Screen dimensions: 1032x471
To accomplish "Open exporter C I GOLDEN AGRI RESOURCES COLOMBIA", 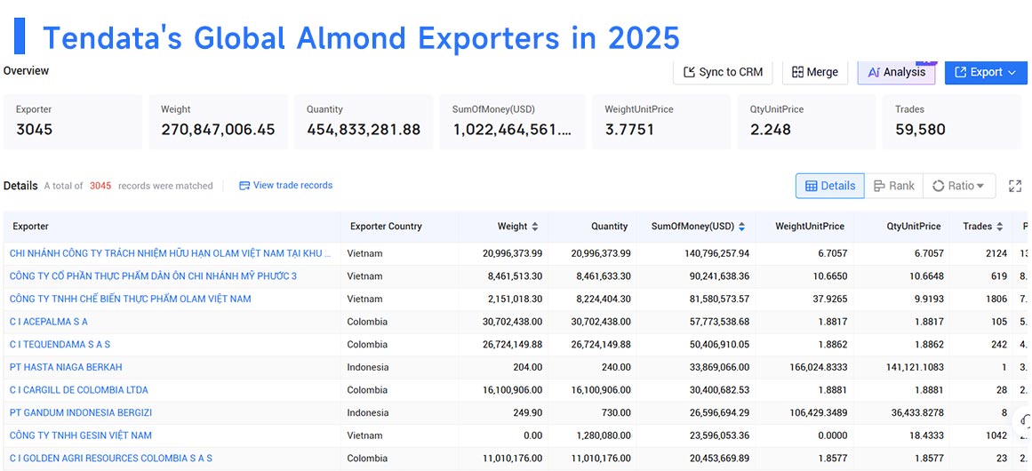I will [110, 458].
